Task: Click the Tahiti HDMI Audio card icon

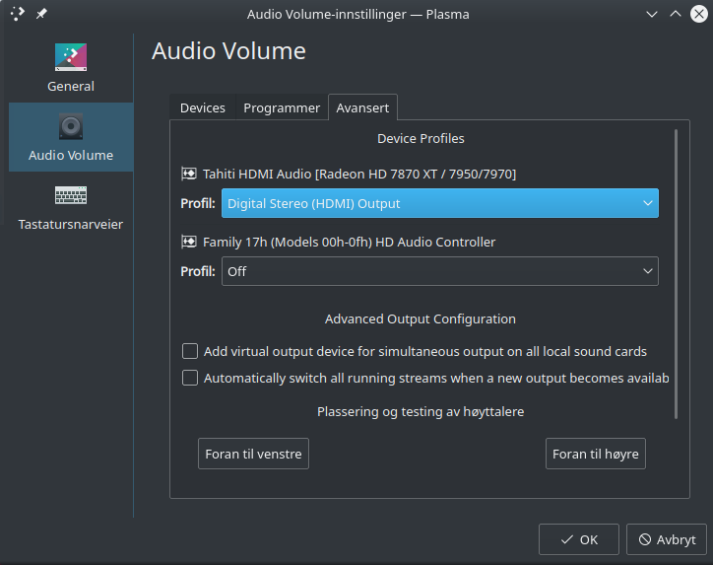Action: click(189, 174)
